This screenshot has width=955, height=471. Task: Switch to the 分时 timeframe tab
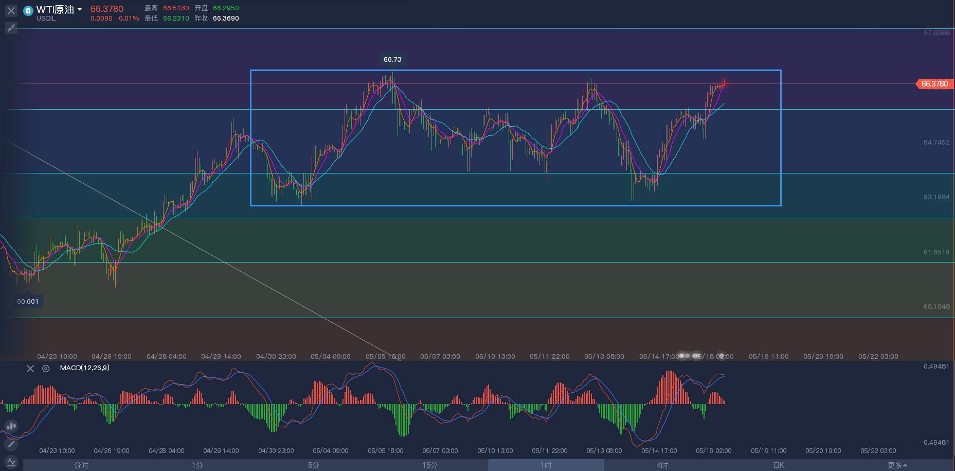click(81, 465)
